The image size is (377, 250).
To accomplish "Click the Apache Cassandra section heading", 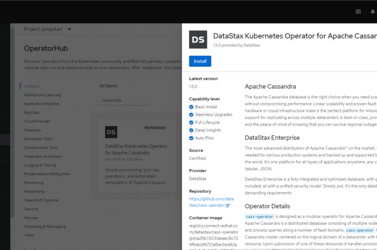I will point(270,87).
